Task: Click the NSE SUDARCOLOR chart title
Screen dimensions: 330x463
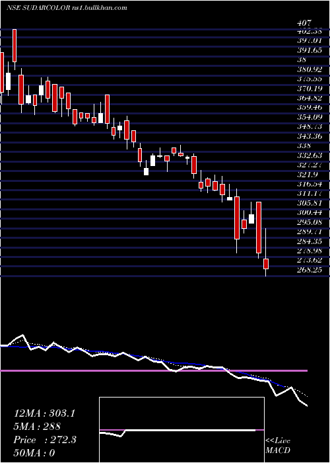Action: [67, 8]
